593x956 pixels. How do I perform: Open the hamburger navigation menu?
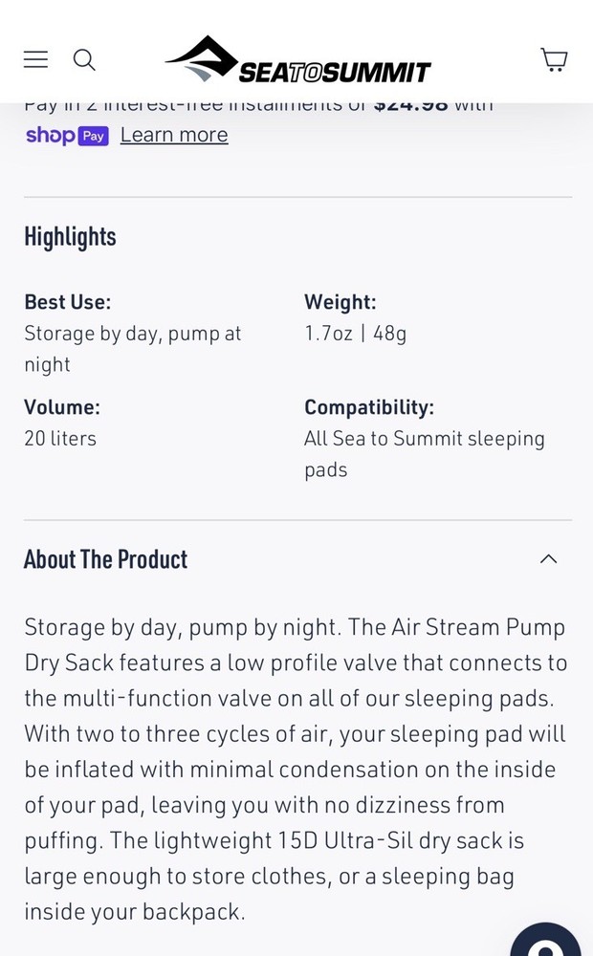(x=35, y=59)
